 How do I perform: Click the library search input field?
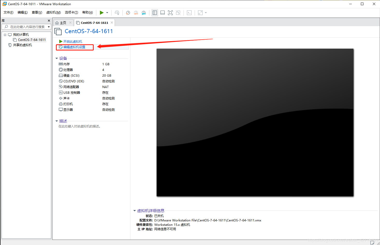point(27,27)
